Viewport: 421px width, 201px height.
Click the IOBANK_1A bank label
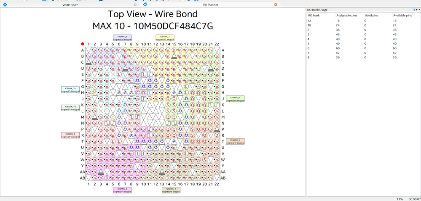click(70, 90)
